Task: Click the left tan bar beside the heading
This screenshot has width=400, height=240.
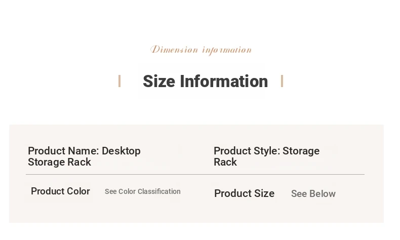Action: click(x=119, y=81)
